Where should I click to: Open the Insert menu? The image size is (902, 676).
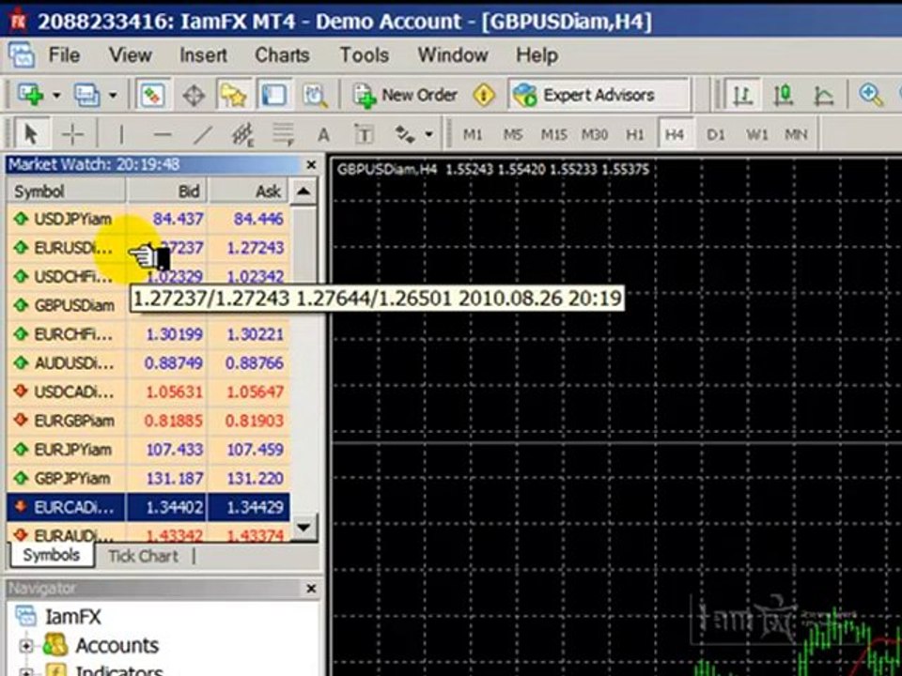(x=203, y=55)
